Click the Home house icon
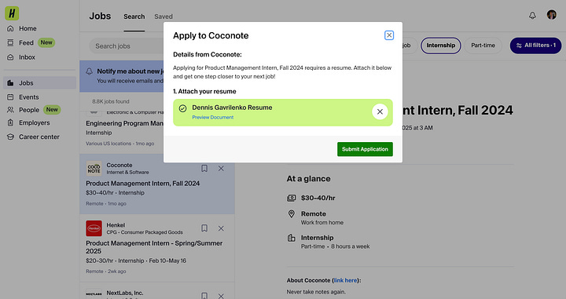566x299 pixels. pos(10,28)
